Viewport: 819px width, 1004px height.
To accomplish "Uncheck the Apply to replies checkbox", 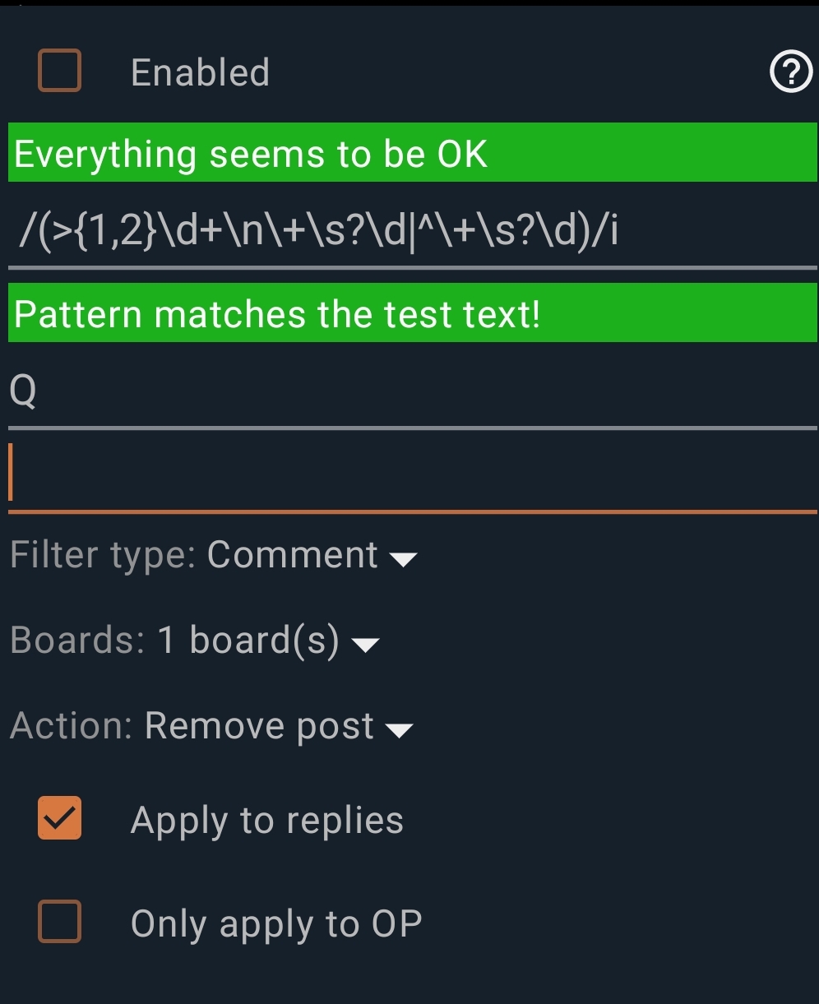I will pos(58,820).
